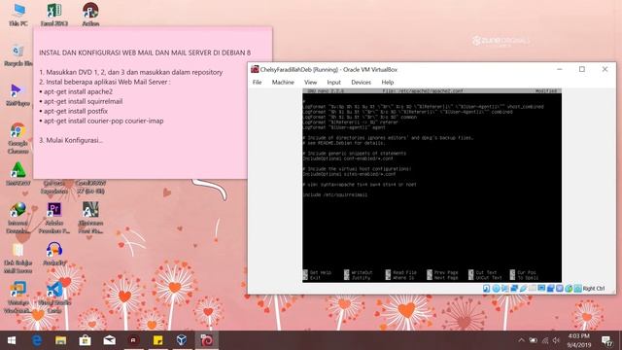This screenshot has width=622, height=350.
Task: Open the Mail app from the taskbar
Action: pyautogui.click(x=110, y=340)
